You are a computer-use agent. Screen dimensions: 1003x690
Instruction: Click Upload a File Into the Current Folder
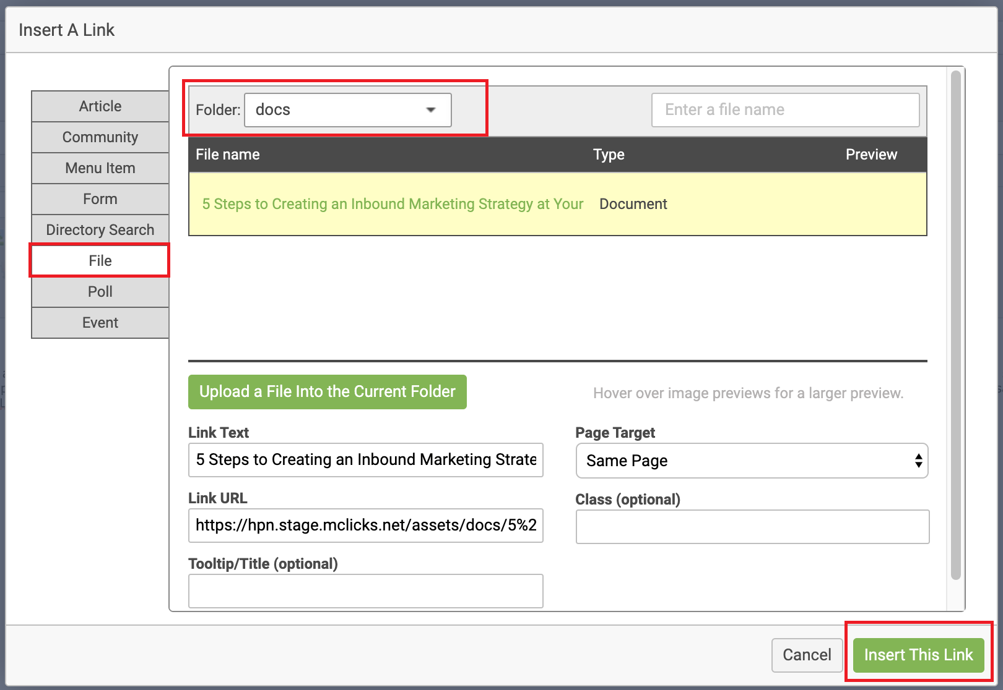point(328,392)
